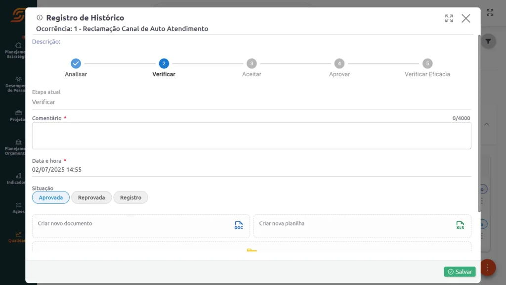Click the Analisar step label
Viewport: 506px width, 285px height.
click(76, 74)
